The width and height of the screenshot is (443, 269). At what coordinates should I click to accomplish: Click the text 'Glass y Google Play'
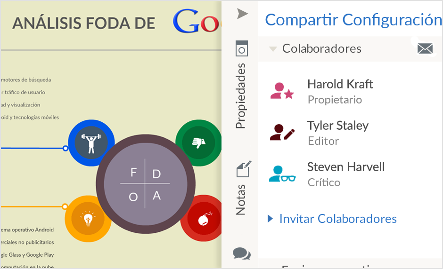click(31, 255)
